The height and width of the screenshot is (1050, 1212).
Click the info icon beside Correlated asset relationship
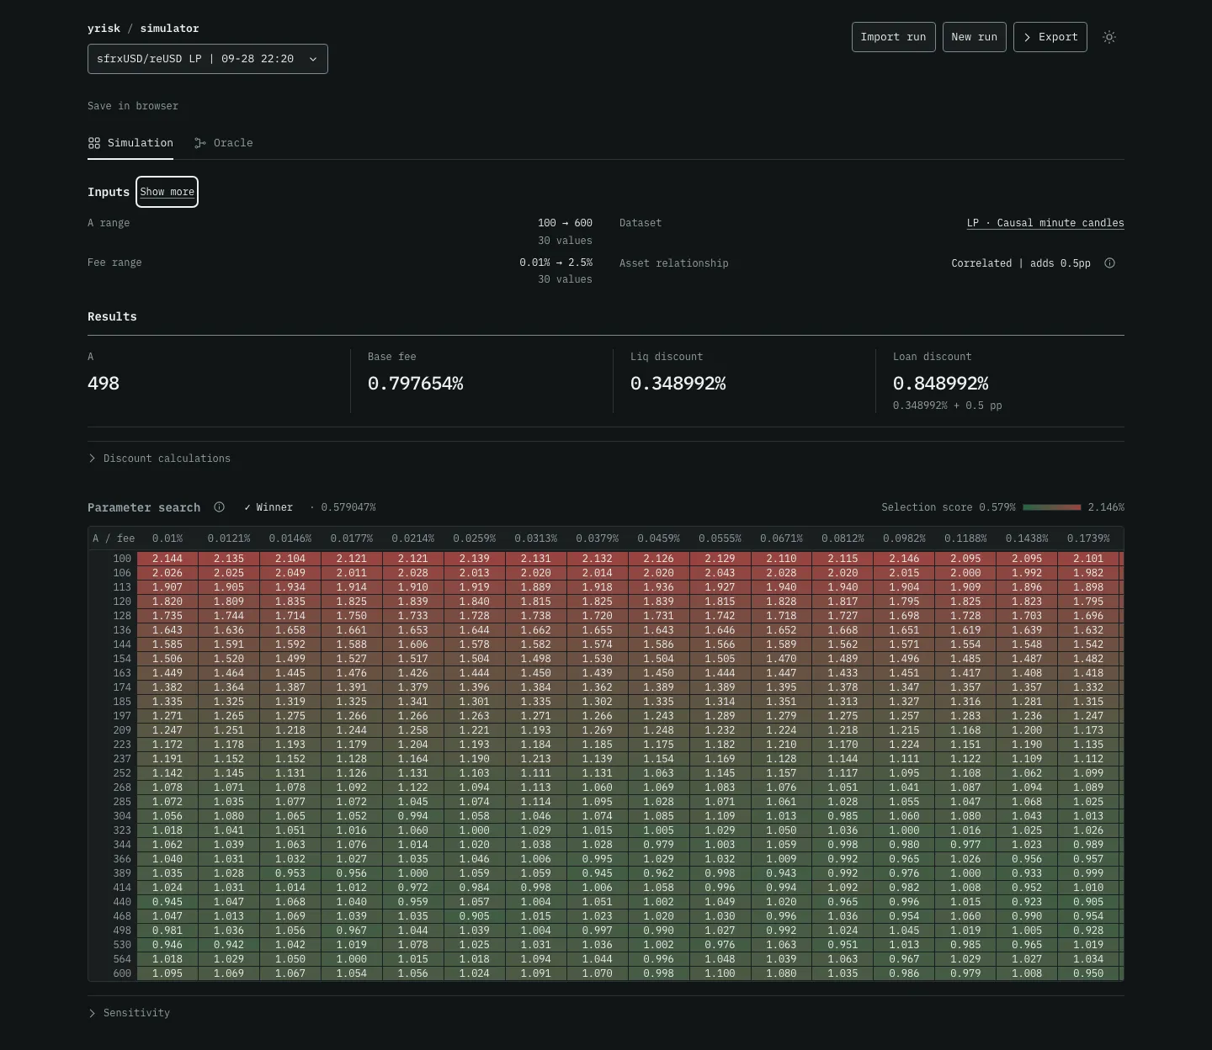click(x=1109, y=263)
